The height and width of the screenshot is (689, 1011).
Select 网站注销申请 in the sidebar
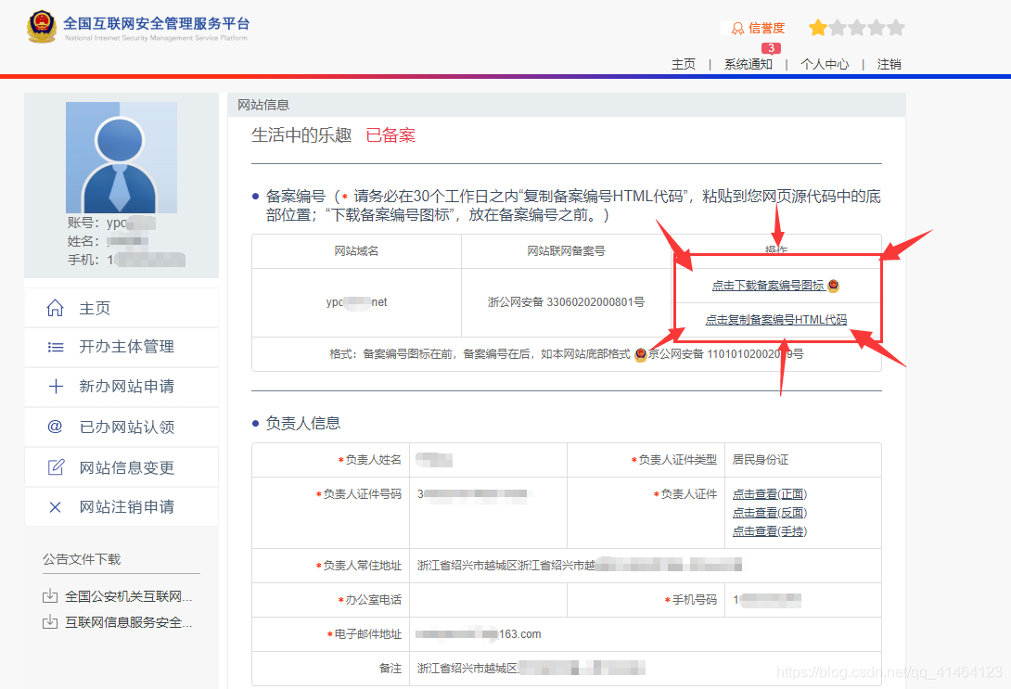point(122,507)
